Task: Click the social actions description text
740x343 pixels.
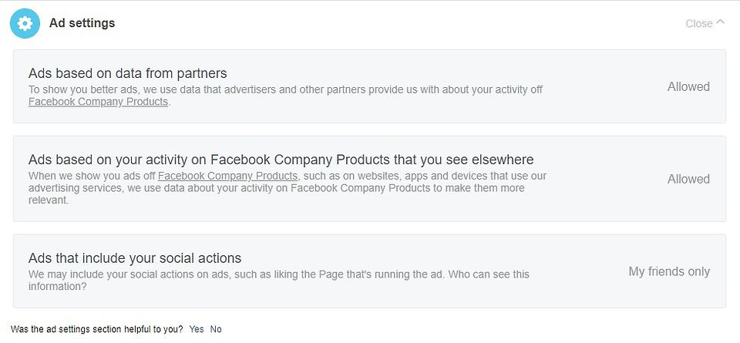Action: pyautogui.click(x=279, y=281)
